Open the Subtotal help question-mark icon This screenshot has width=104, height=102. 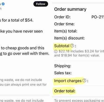[72, 46]
